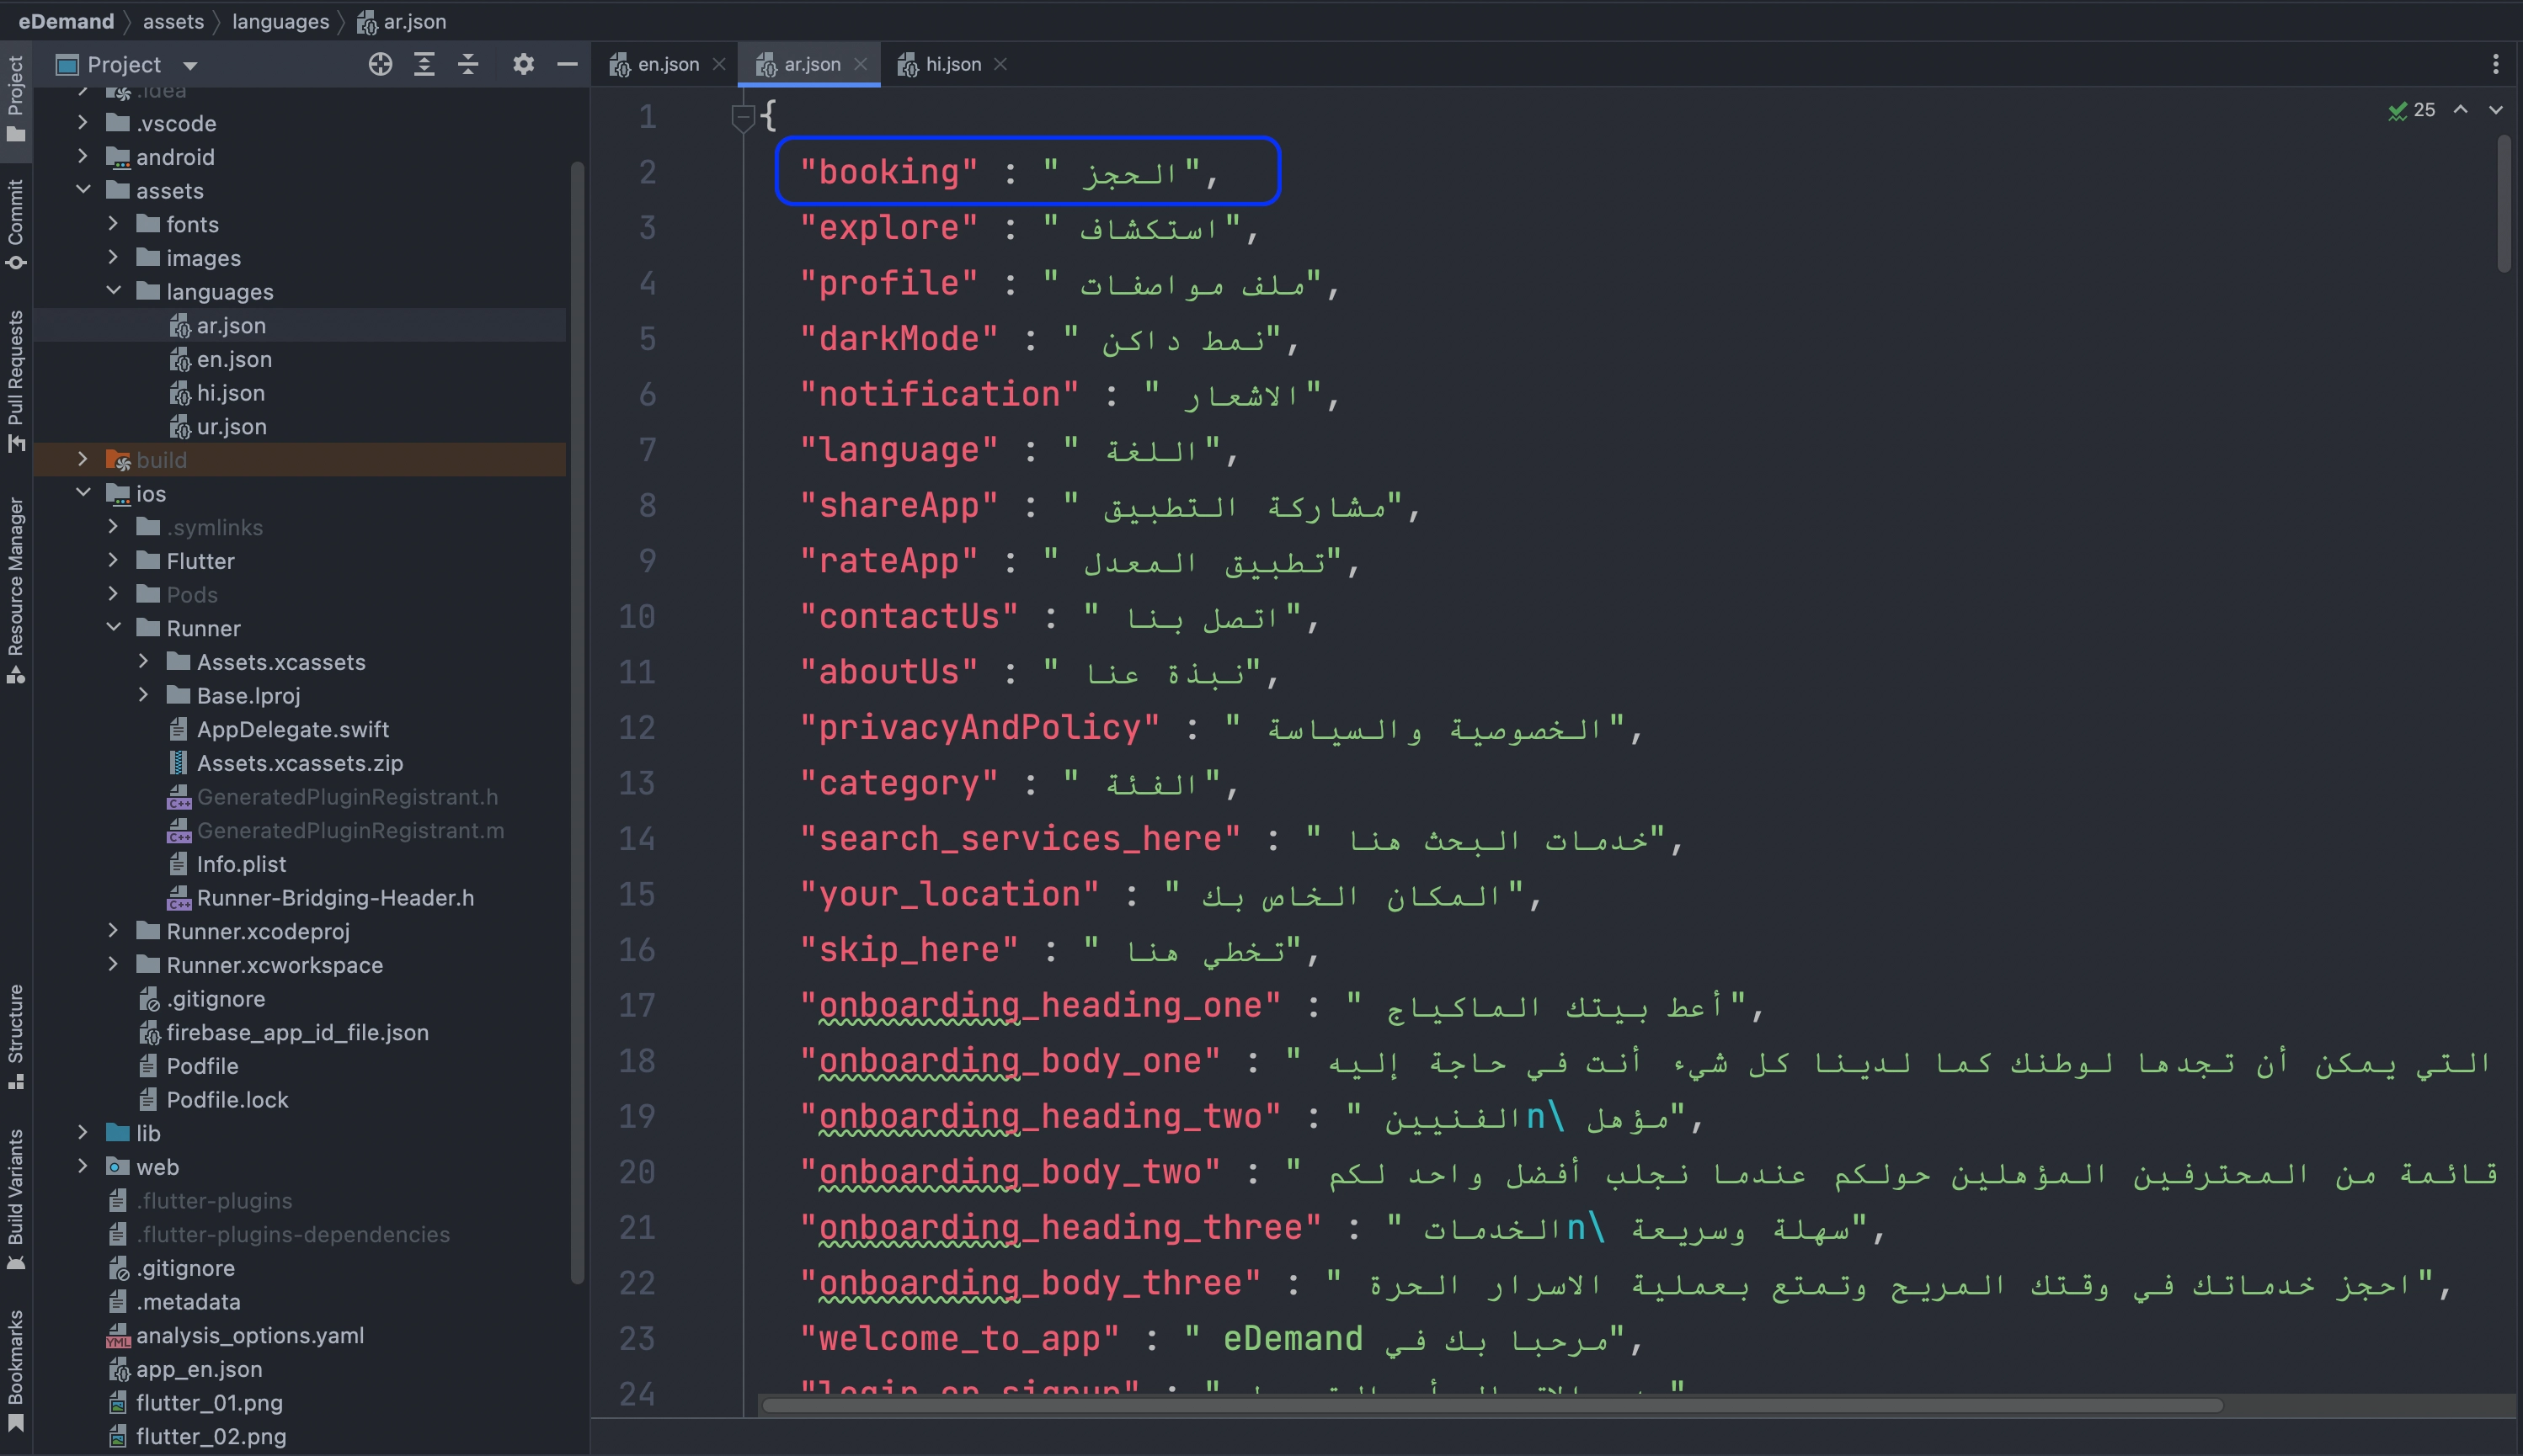Select Assets.xcassets.zip file
The width and height of the screenshot is (2523, 1456).
point(299,763)
